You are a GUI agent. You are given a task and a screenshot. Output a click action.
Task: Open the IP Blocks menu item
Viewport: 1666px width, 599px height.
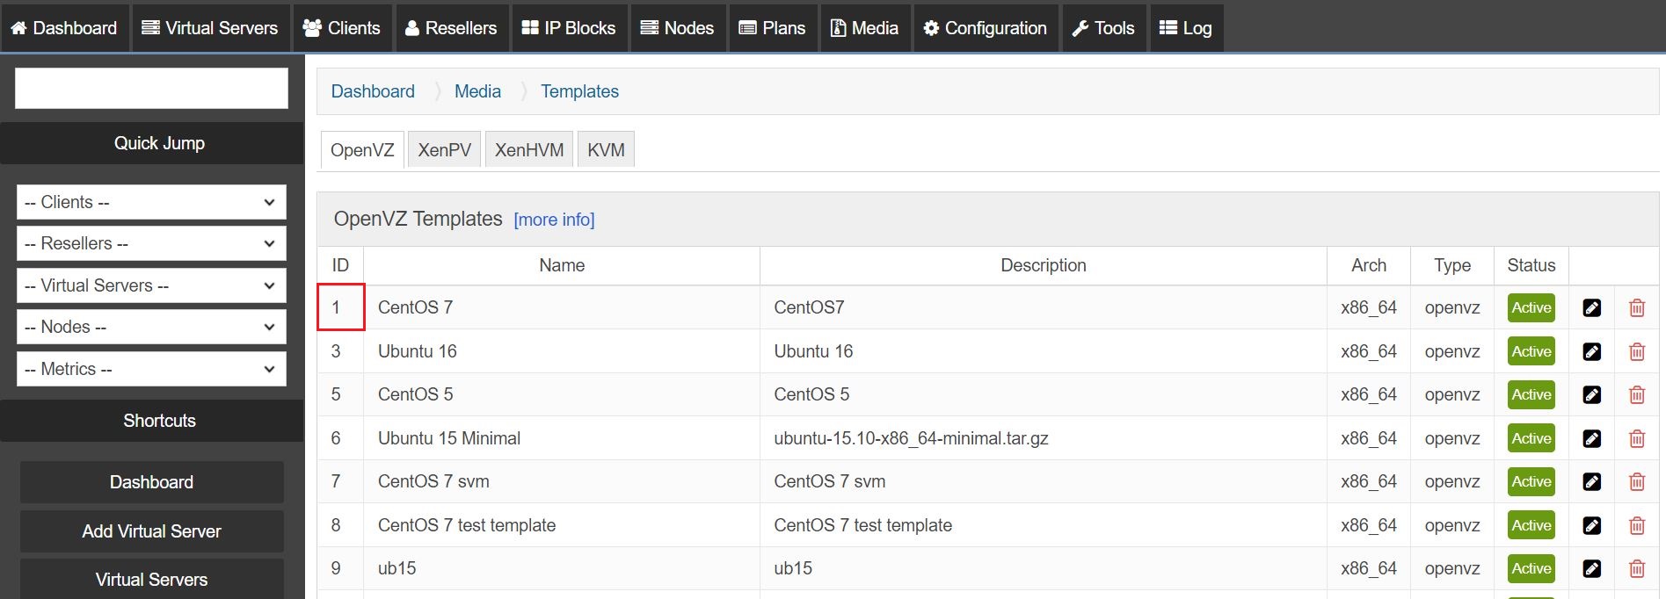569,28
